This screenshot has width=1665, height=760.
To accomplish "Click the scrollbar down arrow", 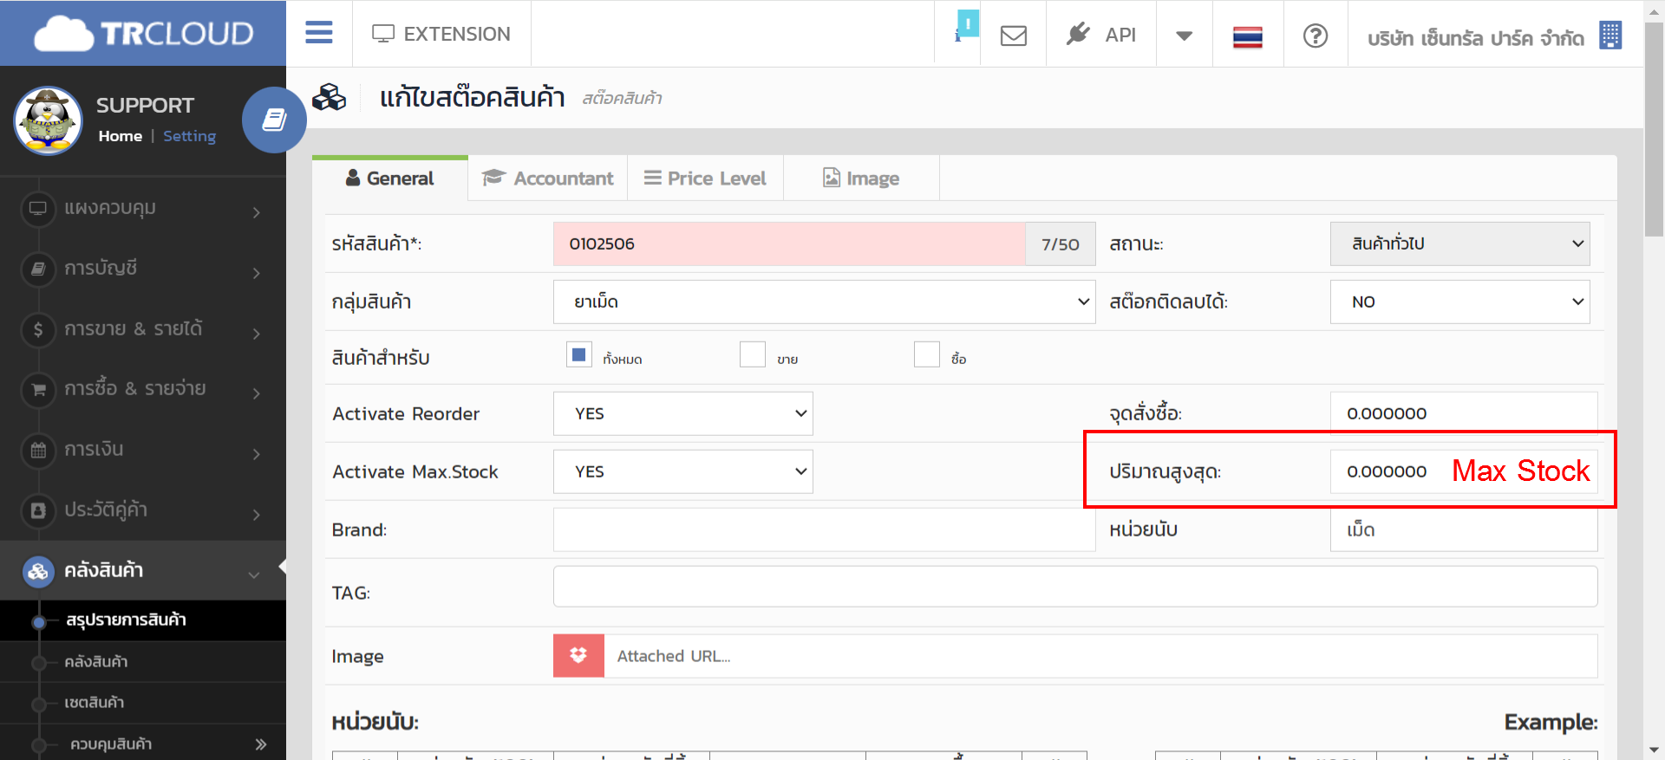I will (x=1654, y=750).
